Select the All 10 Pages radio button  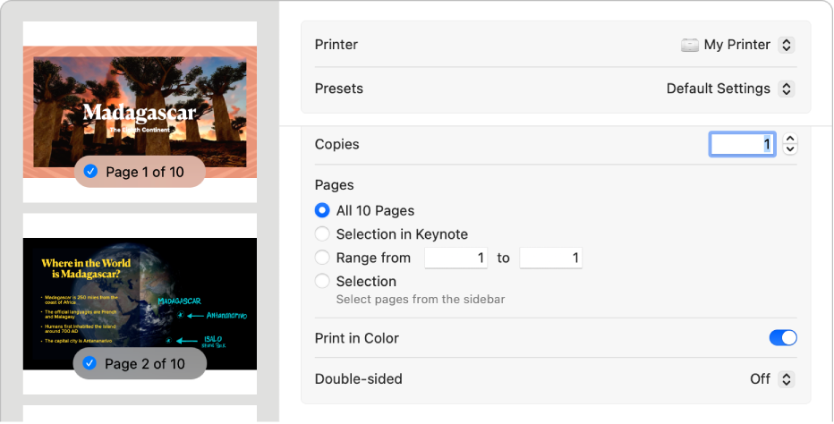322,211
